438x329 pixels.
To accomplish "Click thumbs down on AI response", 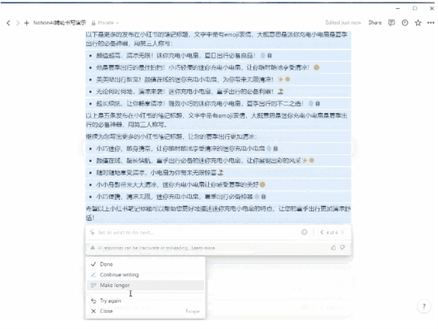I will click(343, 248).
